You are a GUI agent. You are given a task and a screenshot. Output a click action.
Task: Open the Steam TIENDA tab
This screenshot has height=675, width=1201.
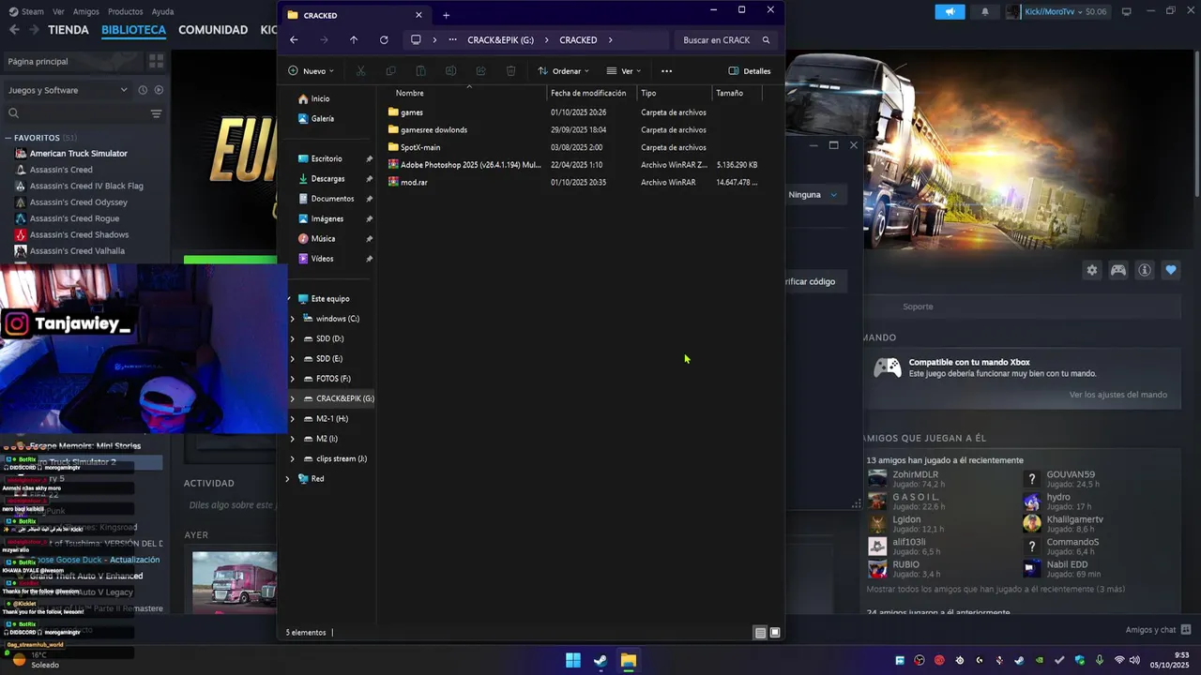click(68, 30)
